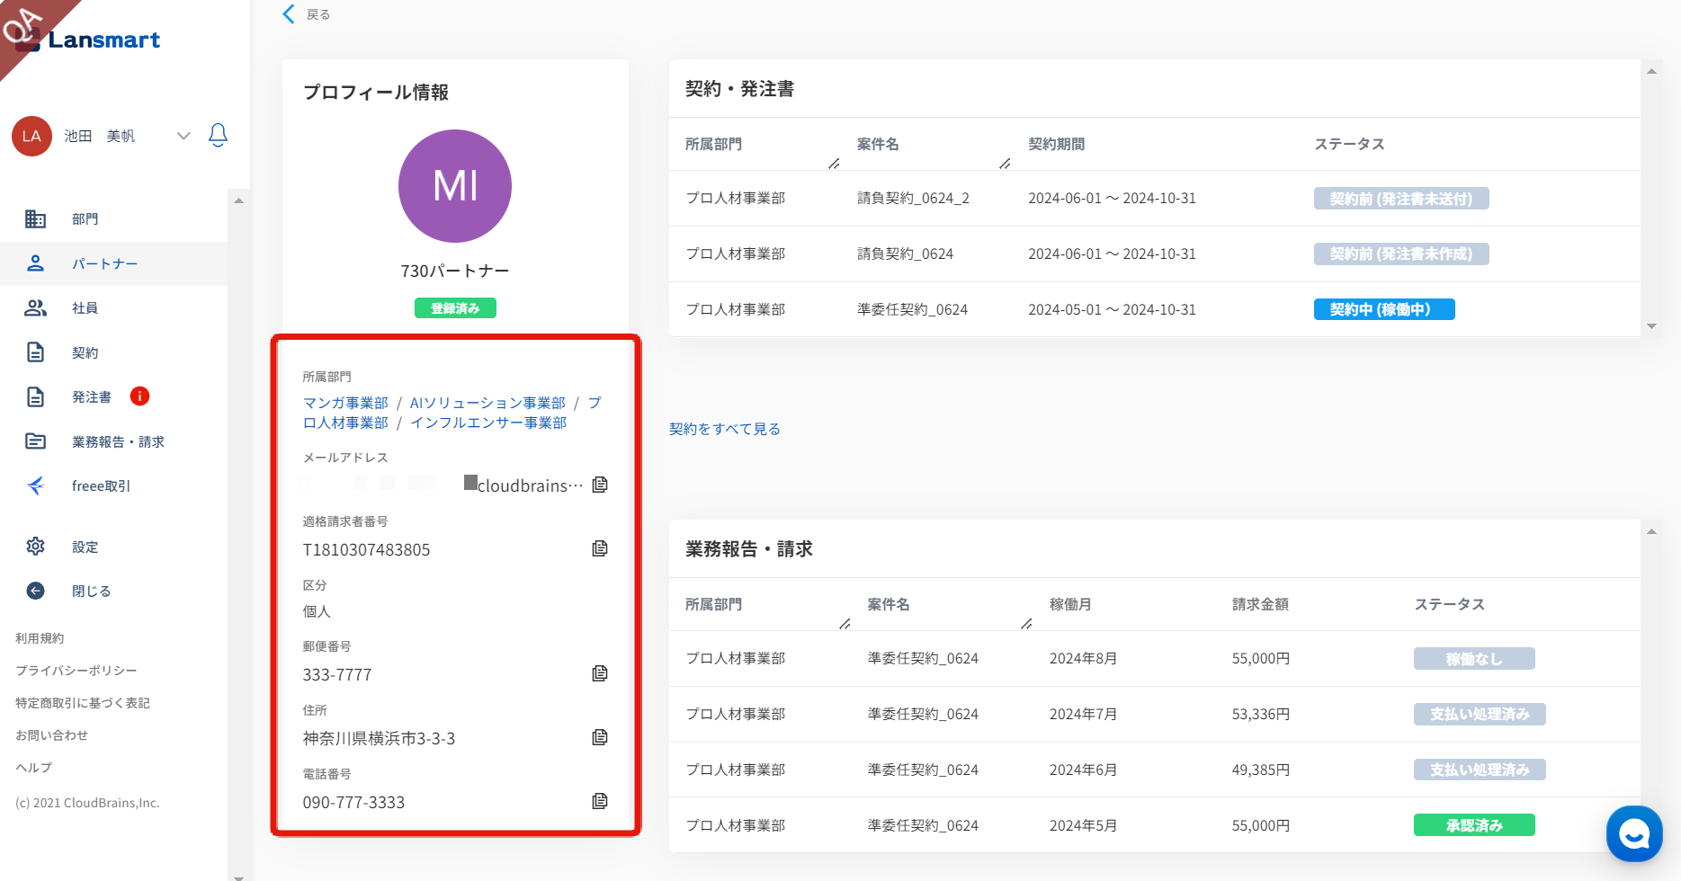This screenshot has height=881, width=1681.
Task: Copy the postal code 333-7777
Action: tap(600, 673)
